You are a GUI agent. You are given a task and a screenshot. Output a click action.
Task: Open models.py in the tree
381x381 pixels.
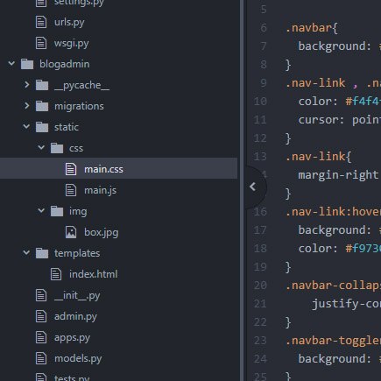point(78,358)
